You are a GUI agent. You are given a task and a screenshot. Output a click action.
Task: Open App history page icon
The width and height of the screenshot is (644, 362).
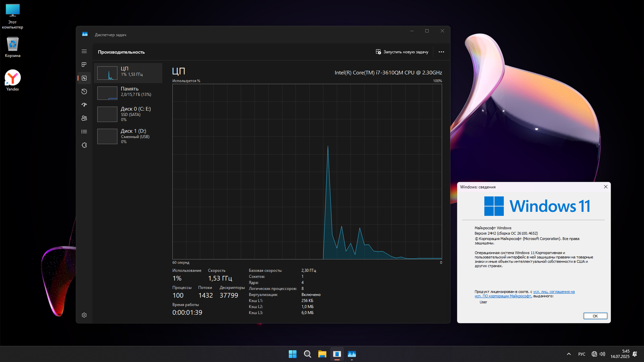tap(84, 92)
